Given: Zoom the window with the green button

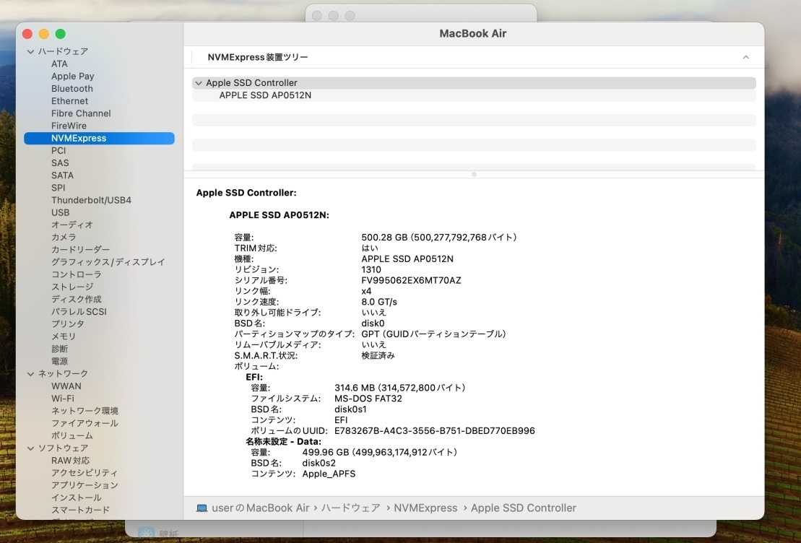Looking at the screenshot, I should click(x=60, y=34).
